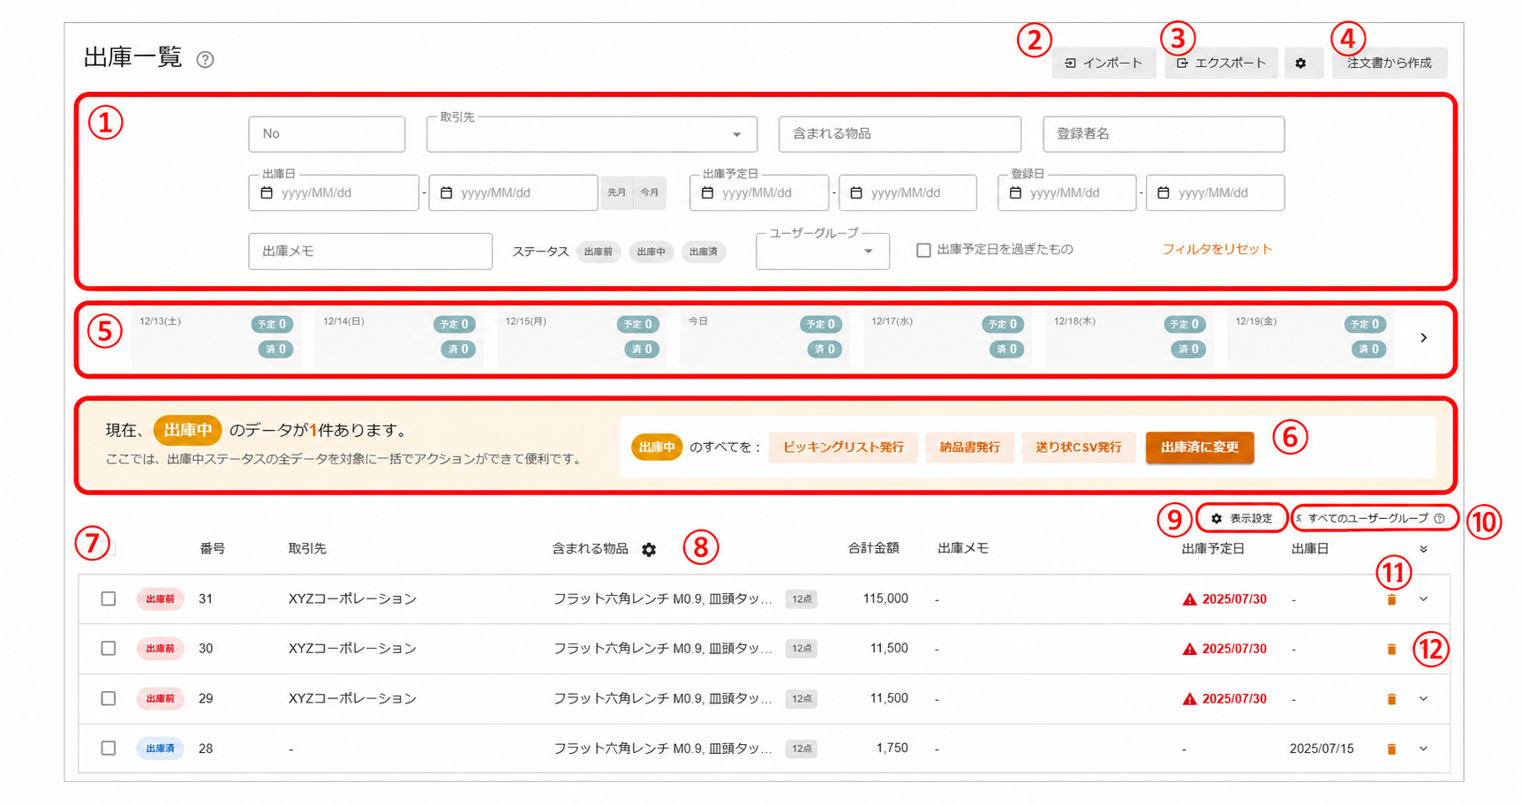Select checkbox for row 28
The image size is (1522, 805).
click(109, 748)
